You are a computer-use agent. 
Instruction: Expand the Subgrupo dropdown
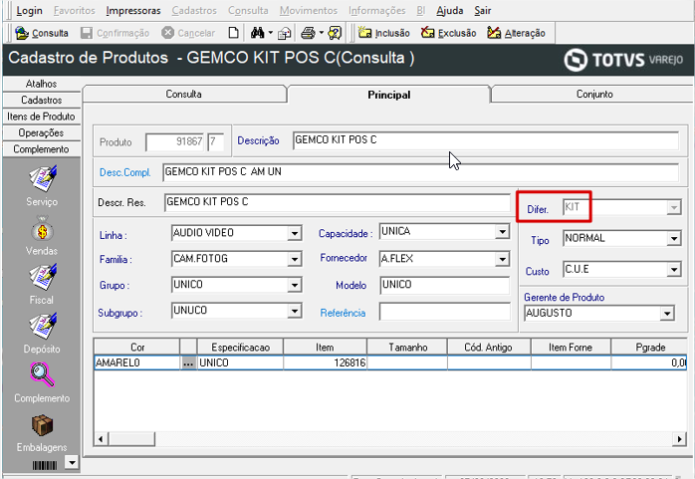[x=295, y=311]
